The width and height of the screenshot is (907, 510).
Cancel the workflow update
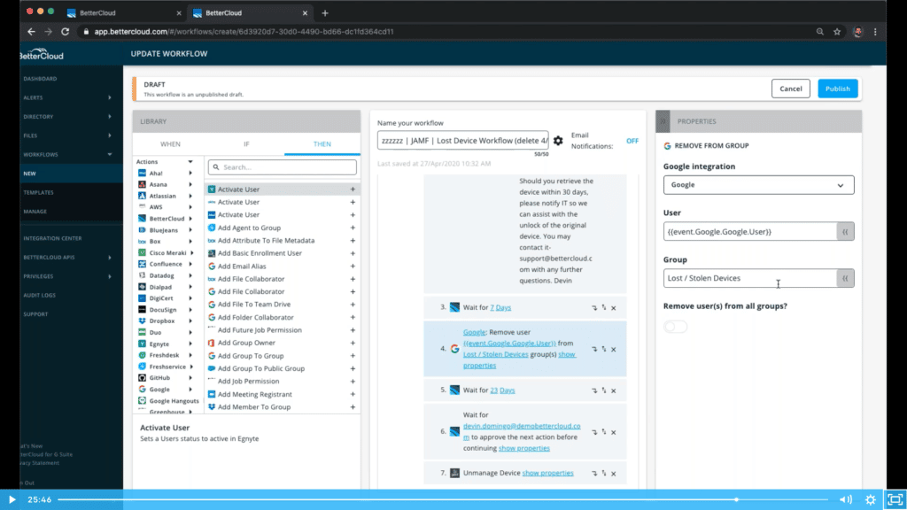pos(790,89)
